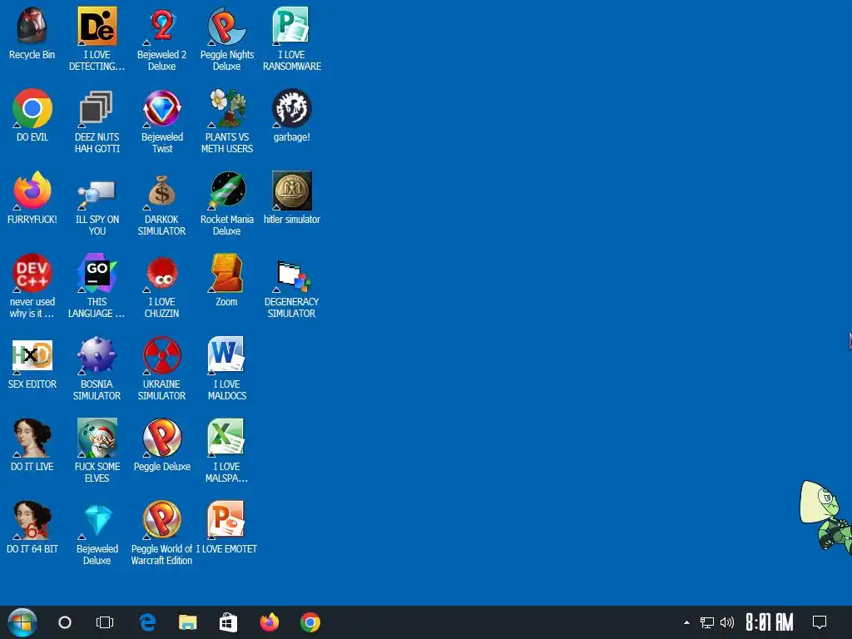Open Cortana search circle in the taskbar
Image resolution: width=852 pixels, height=639 pixels.
(x=65, y=622)
